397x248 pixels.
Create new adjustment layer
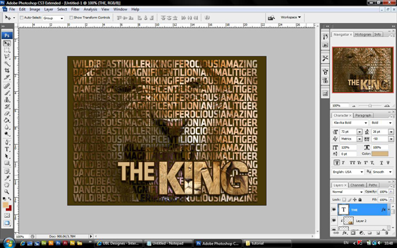click(361, 233)
